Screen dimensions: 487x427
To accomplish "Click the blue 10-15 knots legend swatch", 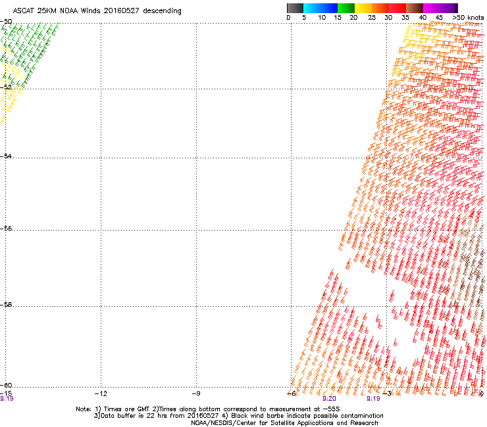I will click(329, 8).
